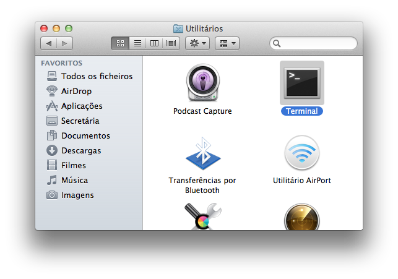
Task: Open the arrange items dropdown
Action: pyautogui.click(x=227, y=43)
